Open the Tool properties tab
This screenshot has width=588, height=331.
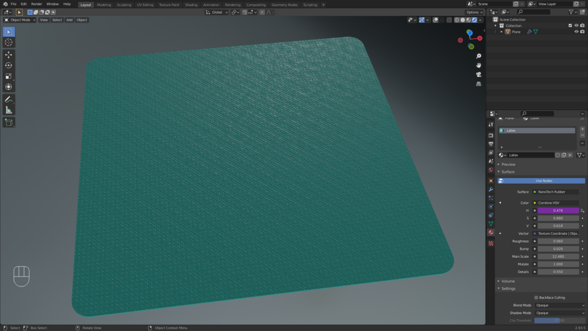491,124
